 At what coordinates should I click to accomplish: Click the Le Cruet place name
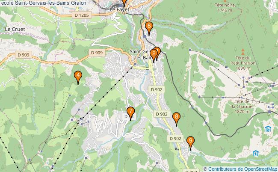[15, 29]
